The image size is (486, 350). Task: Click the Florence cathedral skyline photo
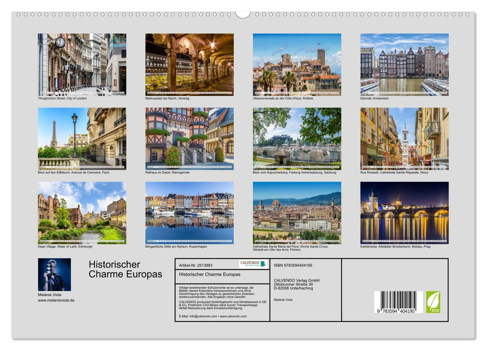point(297,213)
